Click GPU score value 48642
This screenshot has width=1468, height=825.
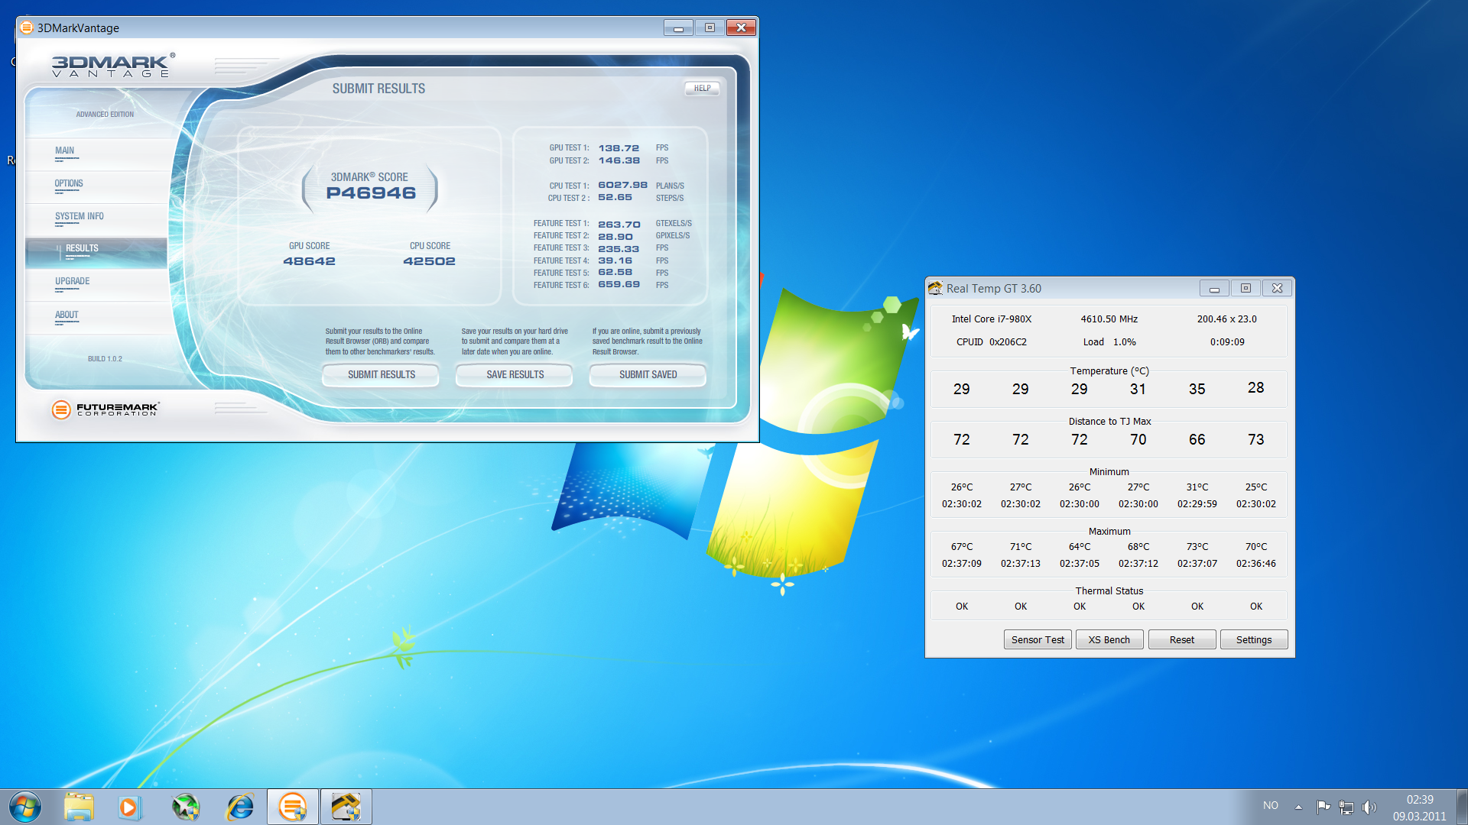coord(309,261)
